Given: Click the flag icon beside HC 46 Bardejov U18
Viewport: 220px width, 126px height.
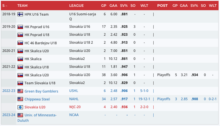Looking at the screenshot, I should (20, 43).
